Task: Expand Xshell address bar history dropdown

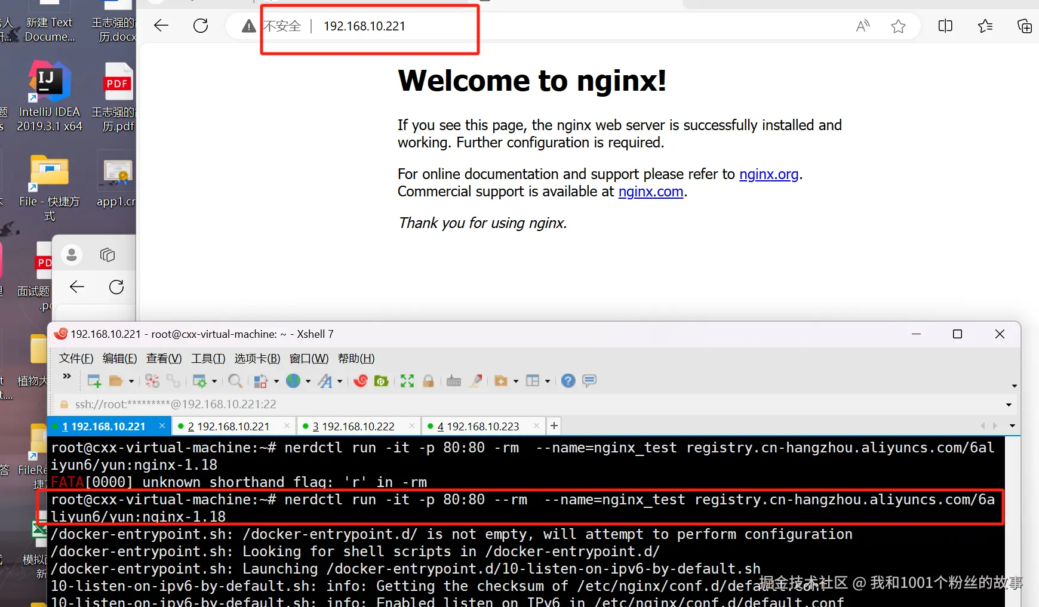Action: (x=1009, y=405)
